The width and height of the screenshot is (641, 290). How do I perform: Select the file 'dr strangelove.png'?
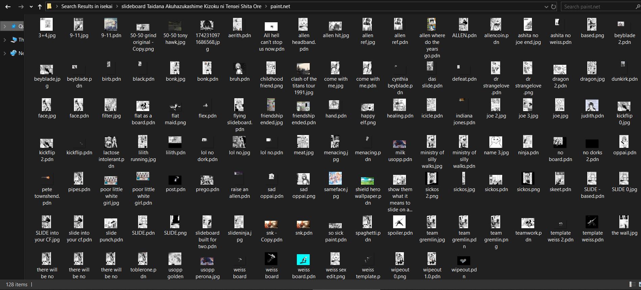[x=528, y=79]
